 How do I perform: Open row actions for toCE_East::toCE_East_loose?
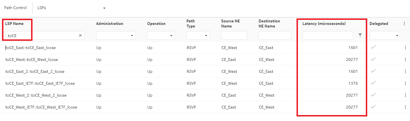pos(405,48)
